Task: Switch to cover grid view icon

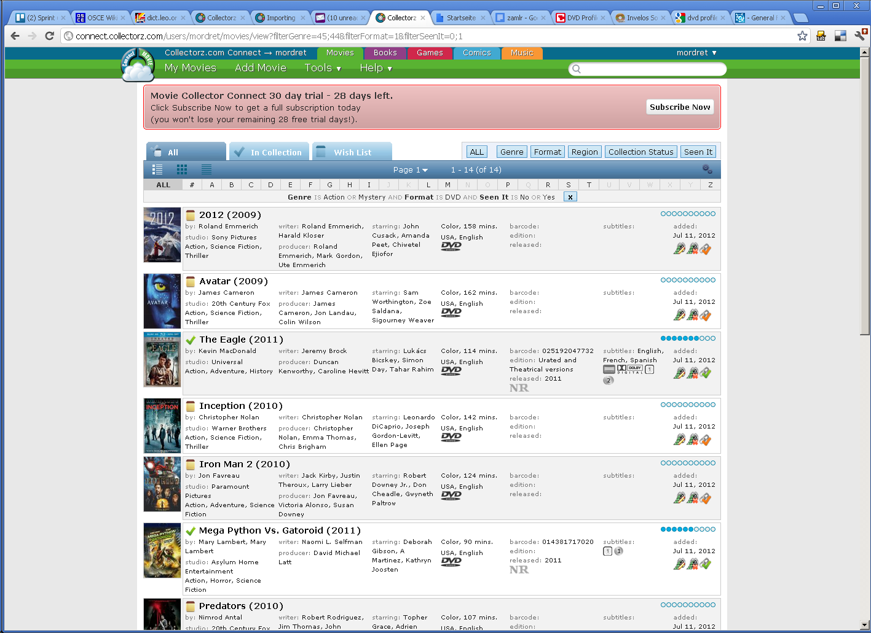Action: (x=182, y=169)
